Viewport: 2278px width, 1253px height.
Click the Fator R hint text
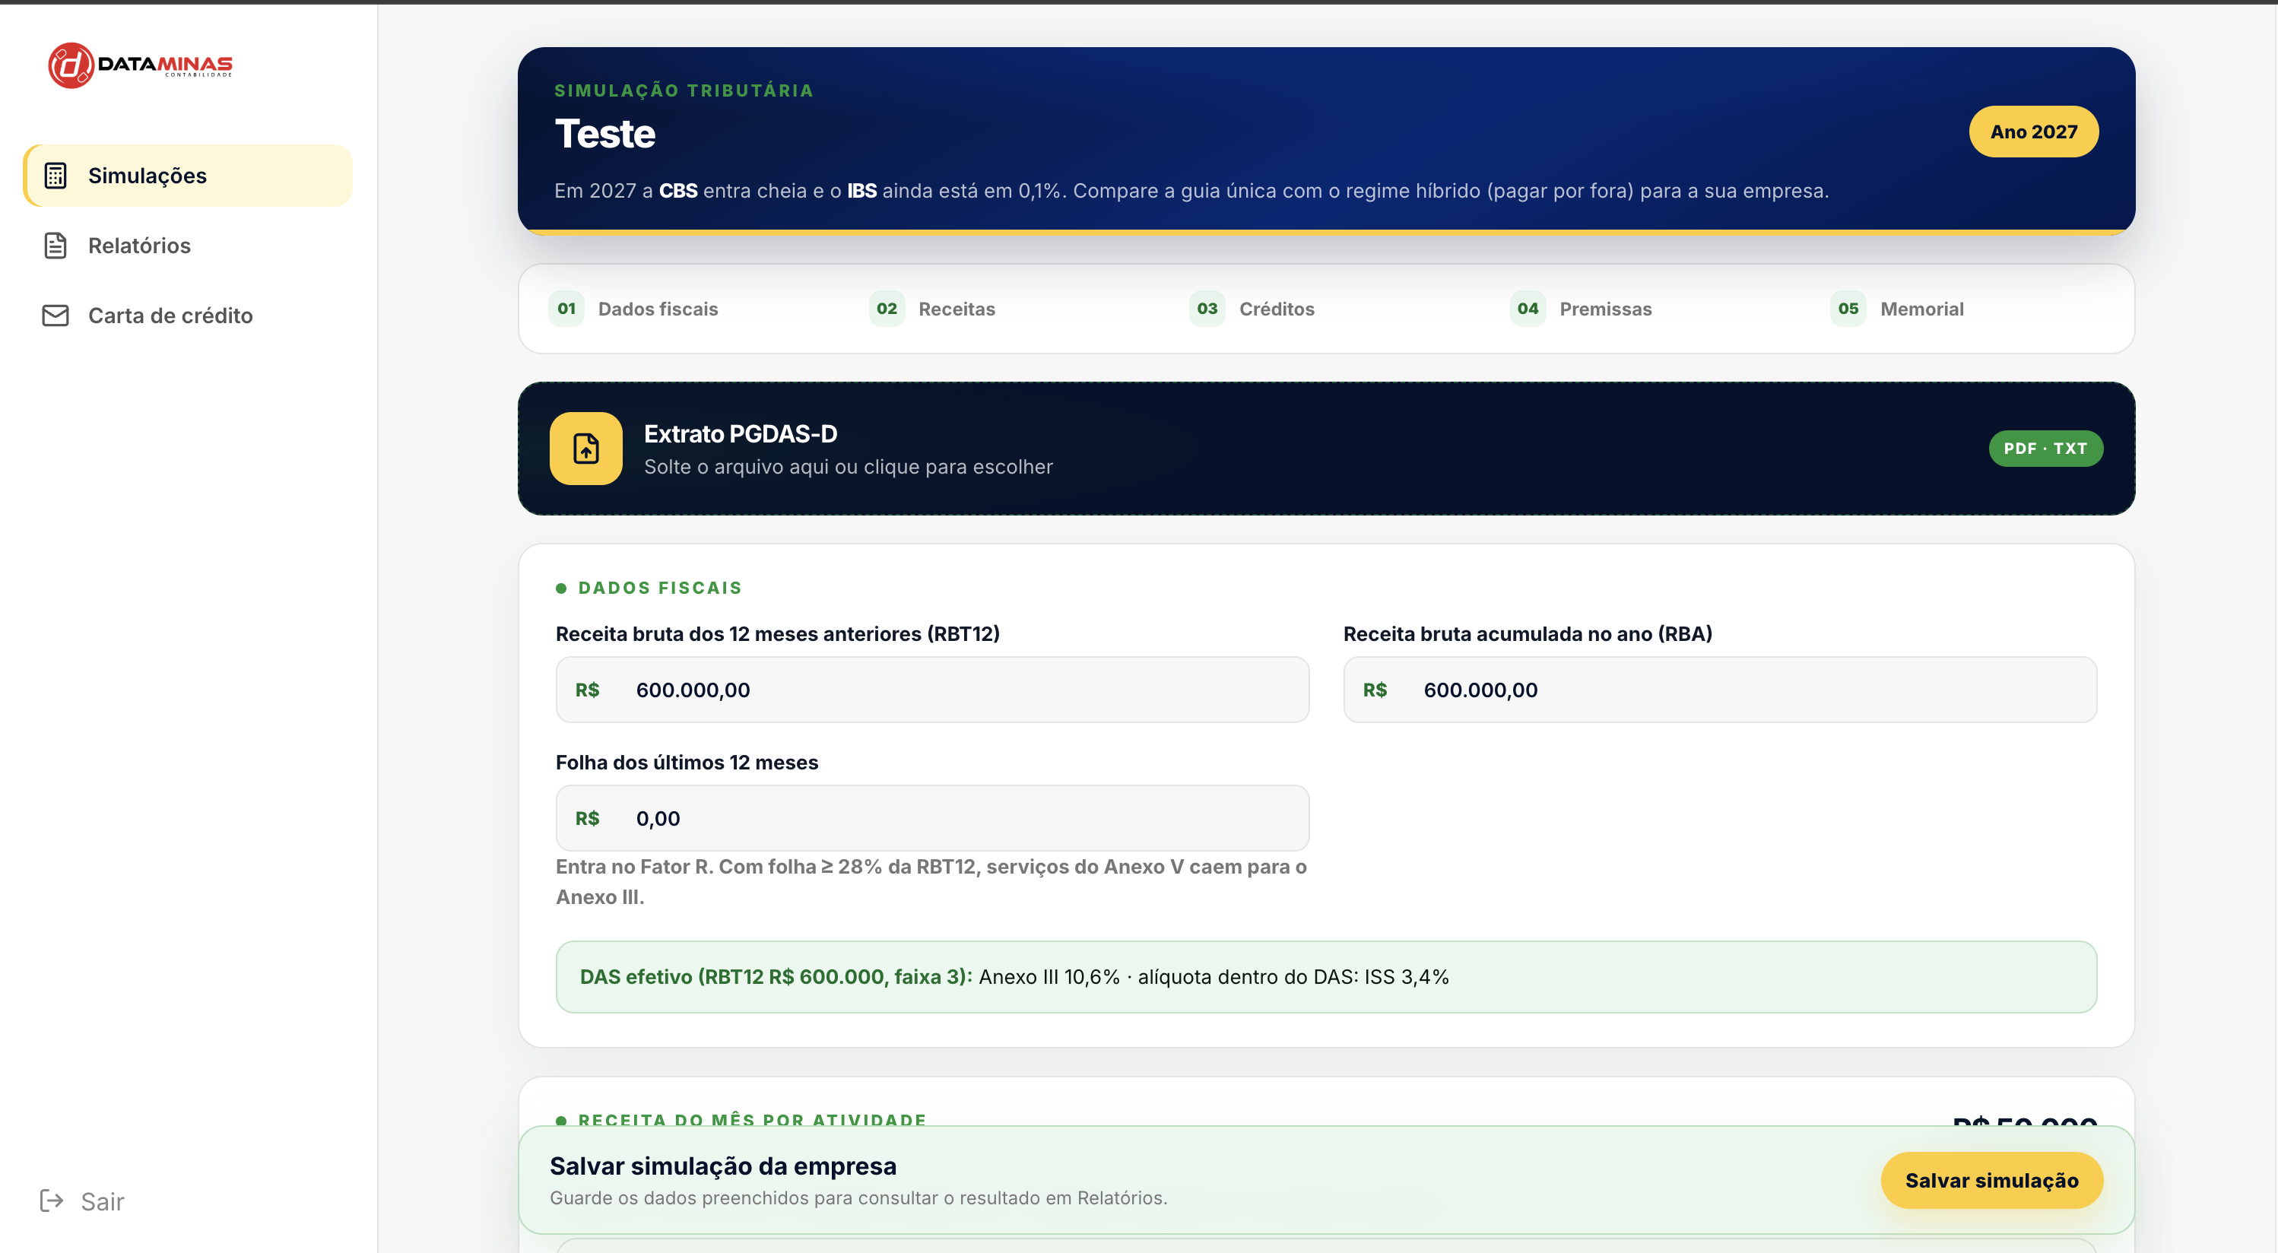click(x=931, y=882)
